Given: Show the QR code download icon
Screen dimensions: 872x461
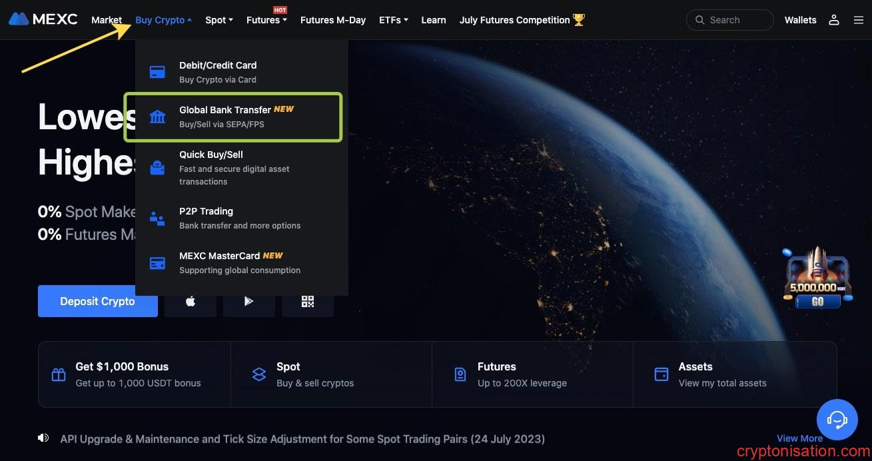Looking at the screenshot, I should coord(307,301).
